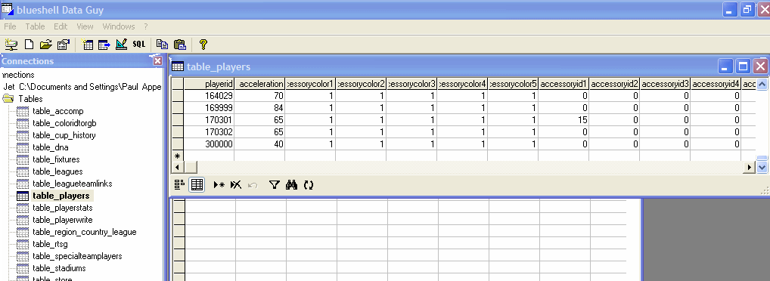Select table_leagues in the tree
The image size is (770, 281).
point(57,171)
